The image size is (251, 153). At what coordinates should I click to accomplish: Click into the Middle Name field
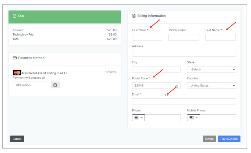[184, 37]
